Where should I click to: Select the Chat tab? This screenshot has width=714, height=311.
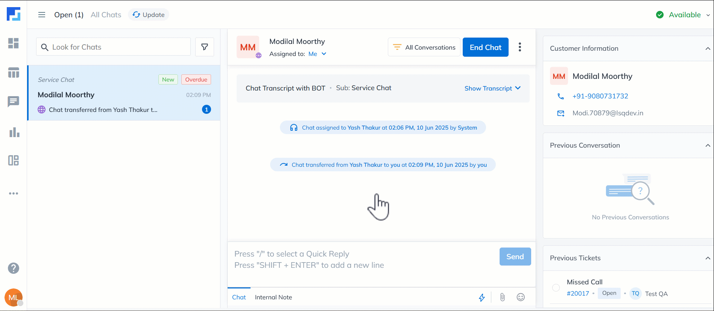coord(239,297)
